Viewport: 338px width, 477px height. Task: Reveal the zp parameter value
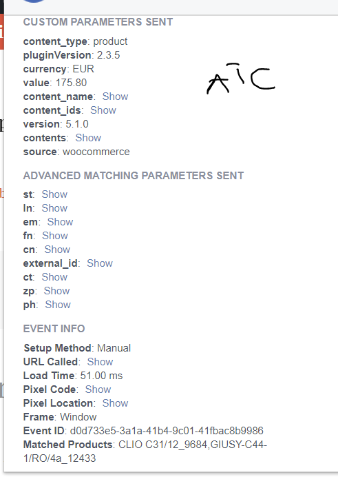(x=56, y=291)
